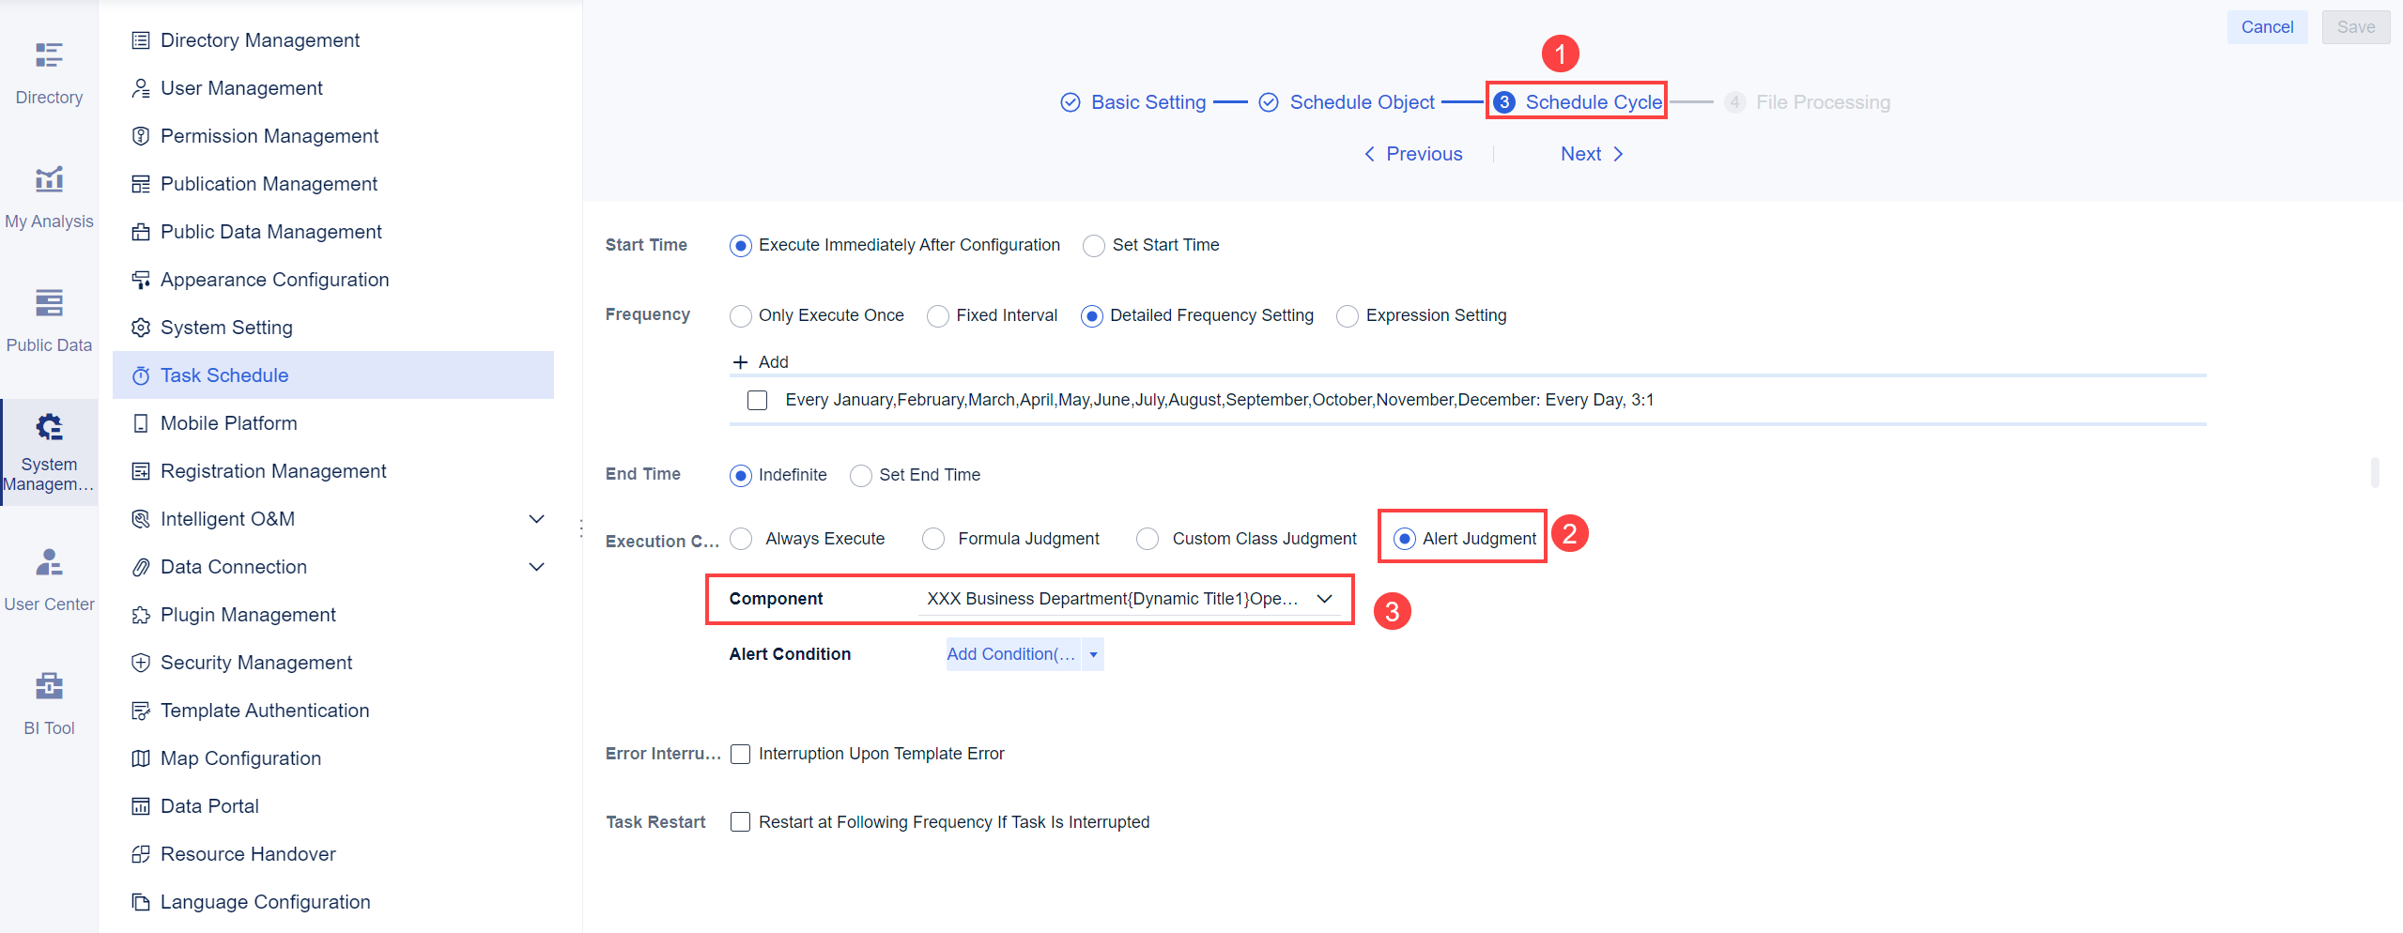Expand the Data Connection submenu
Image resolution: width=2403 pixels, height=933 pixels.
point(536,567)
